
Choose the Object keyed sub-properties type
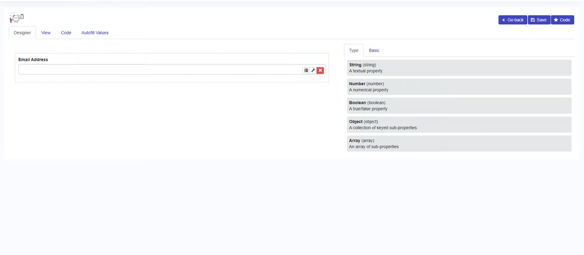pos(459,125)
